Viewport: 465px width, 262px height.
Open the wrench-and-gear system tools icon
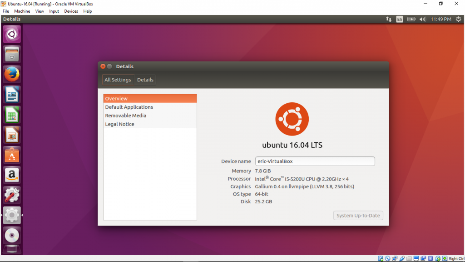tap(12, 195)
